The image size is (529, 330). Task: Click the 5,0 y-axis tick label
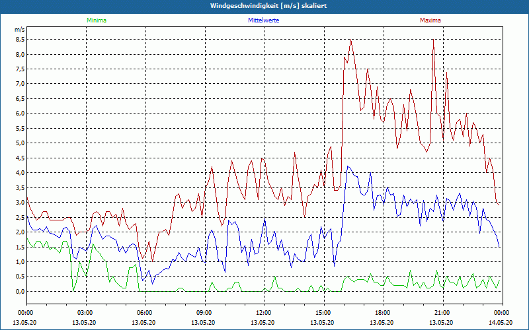[19, 143]
